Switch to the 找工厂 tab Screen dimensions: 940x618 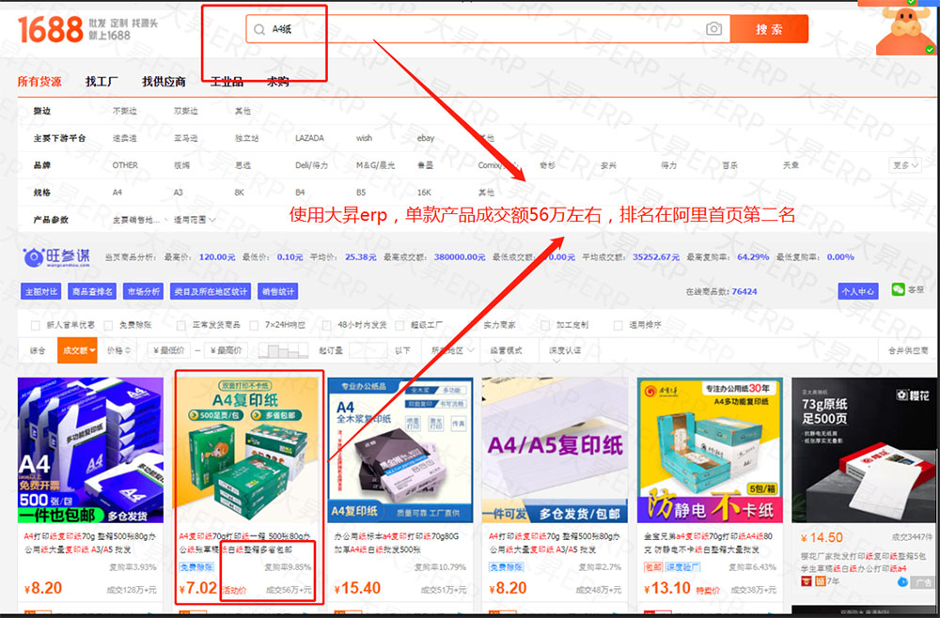[x=102, y=82]
